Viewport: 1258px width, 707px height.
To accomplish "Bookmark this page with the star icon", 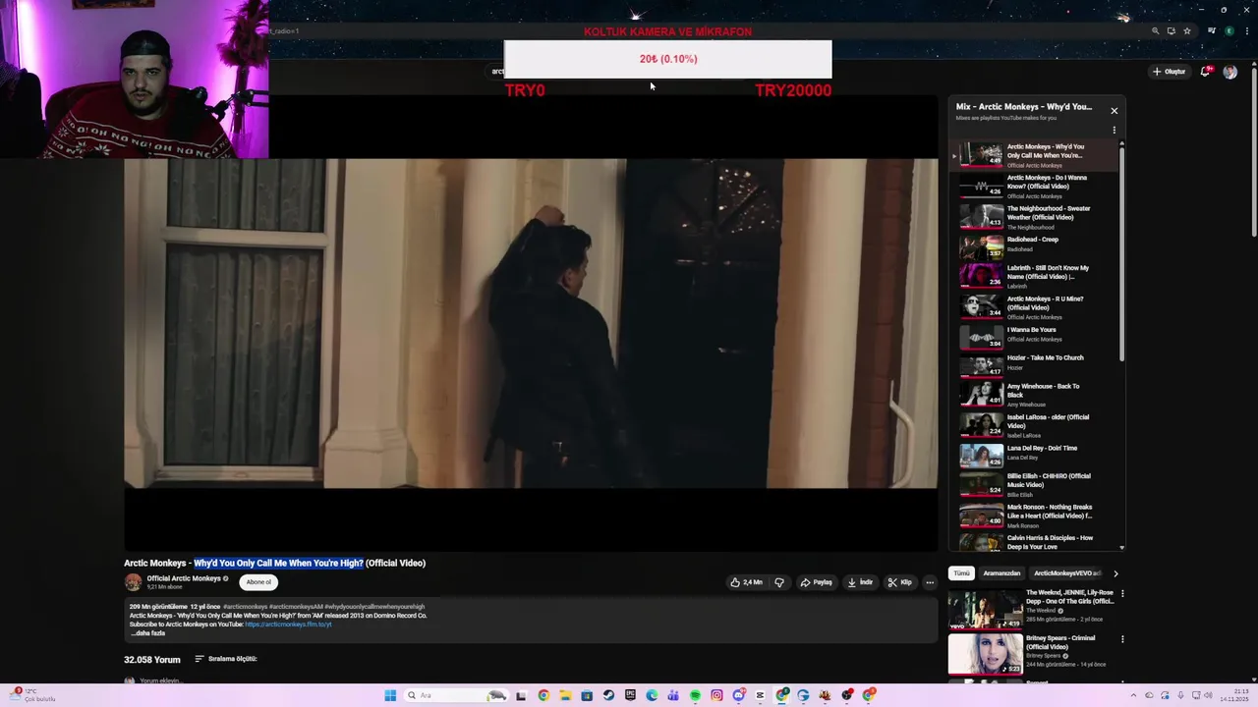I will (x=1187, y=31).
